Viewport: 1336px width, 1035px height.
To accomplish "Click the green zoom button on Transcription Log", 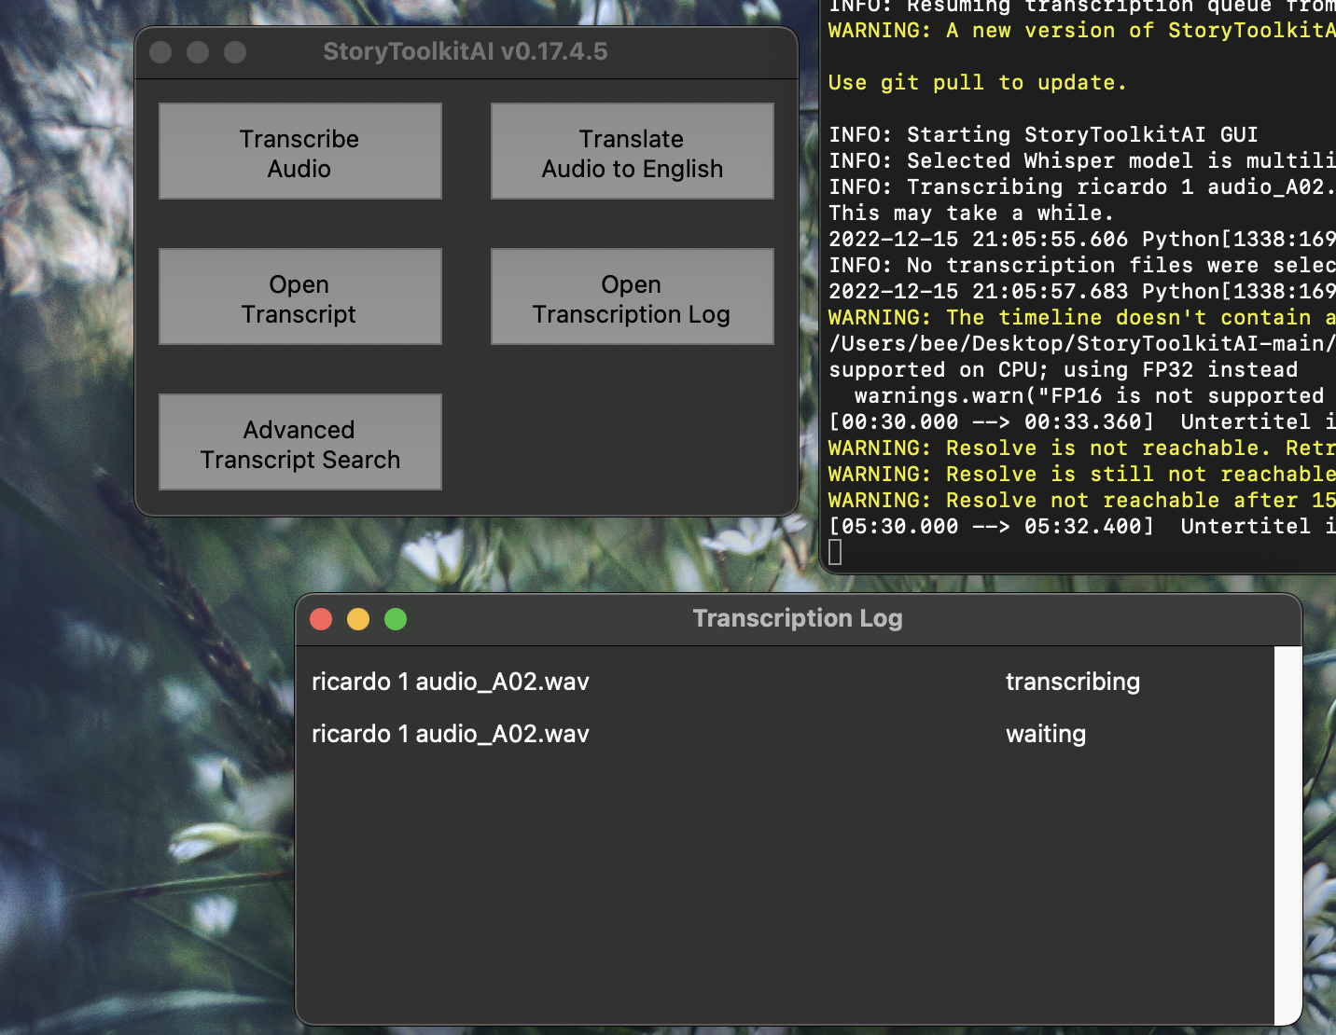I will 396,618.
